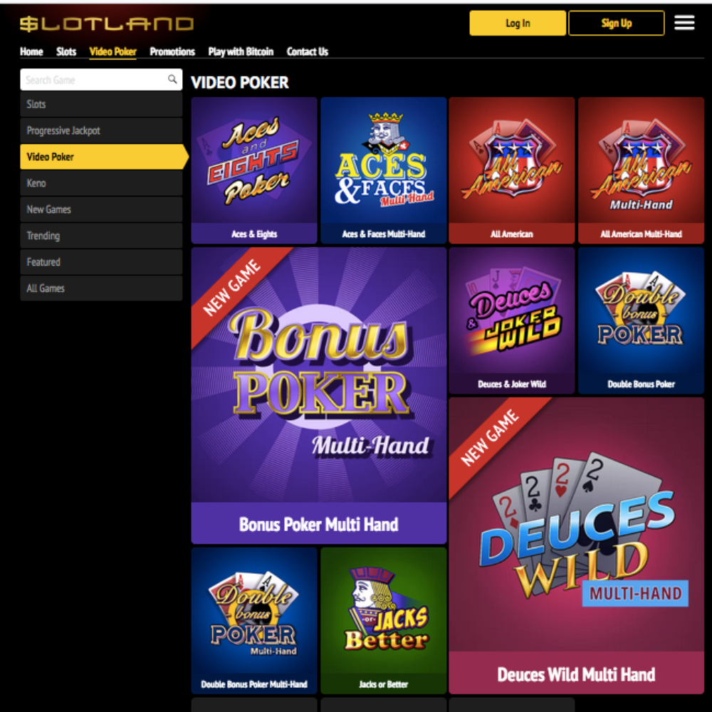This screenshot has height=712, width=712.
Task: Open Play with Bitcoin nav link
Action: click(241, 52)
